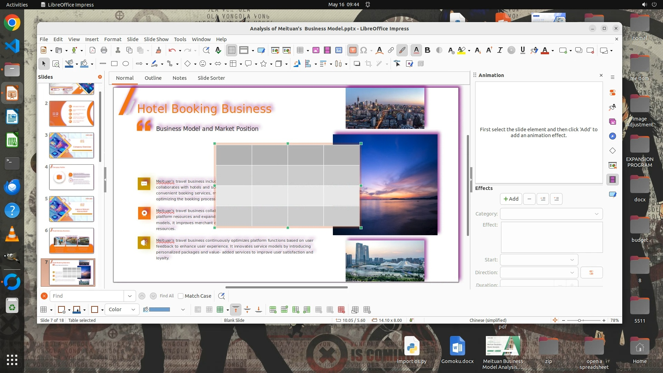Expand the animation Start dropdown

coord(539,260)
